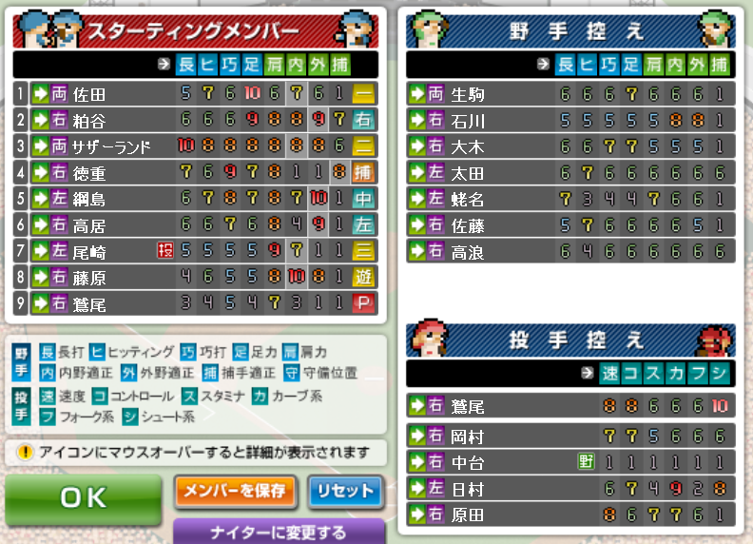This screenshot has height=544, width=753.
Task: Click the メンバーを保存 button
Action: (234, 491)
